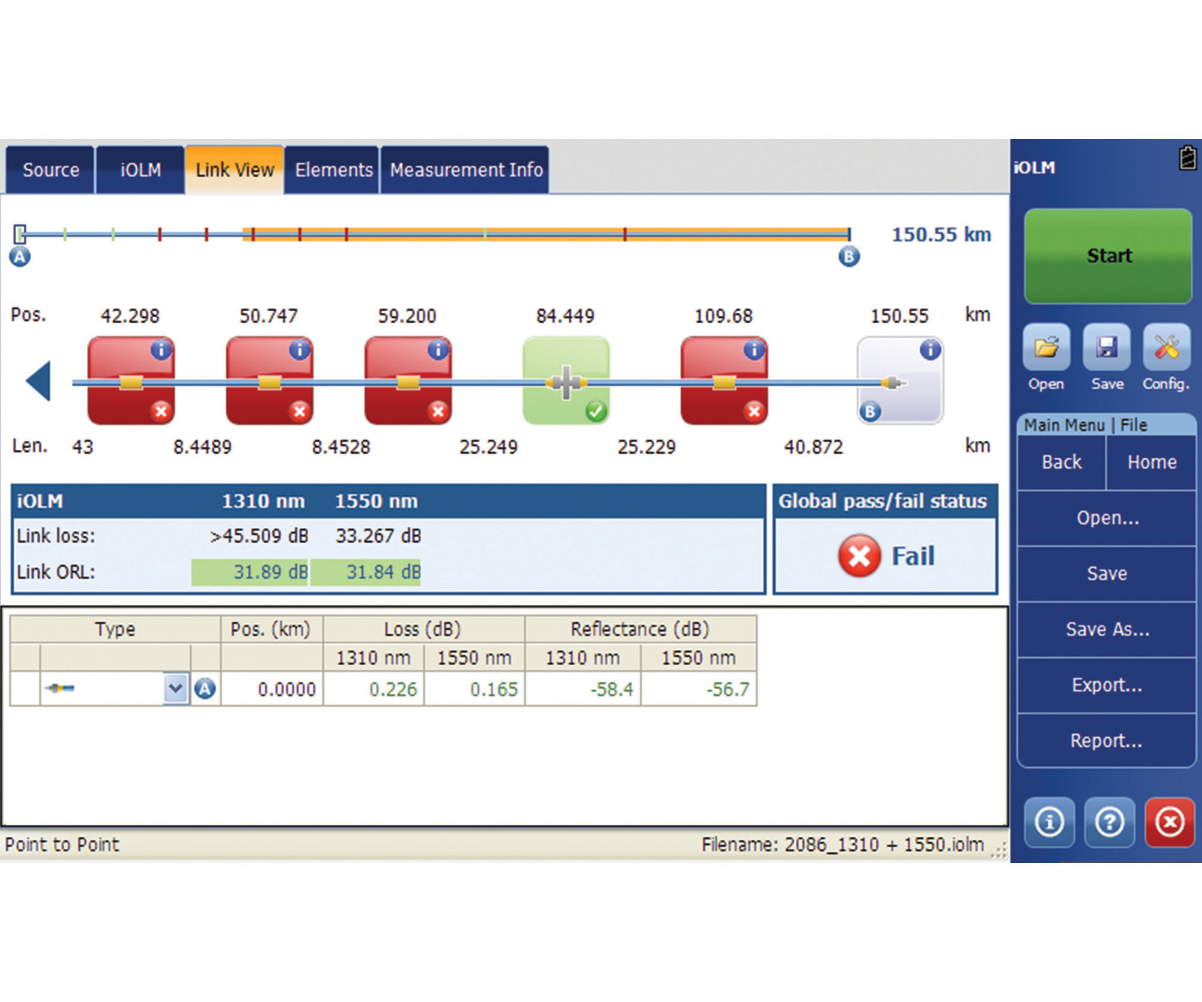Click the floppy disk Save icon
The height and width of the screenshot is (1002, 1202).
pyautogui.click(x=1106, y=347)
